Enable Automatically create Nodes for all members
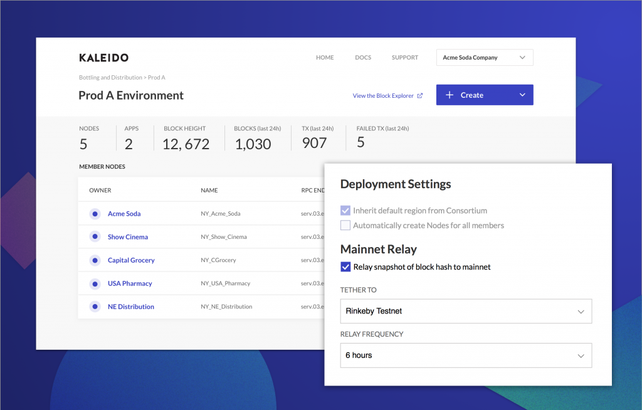 pyautogui.click(x=345, y=224)
